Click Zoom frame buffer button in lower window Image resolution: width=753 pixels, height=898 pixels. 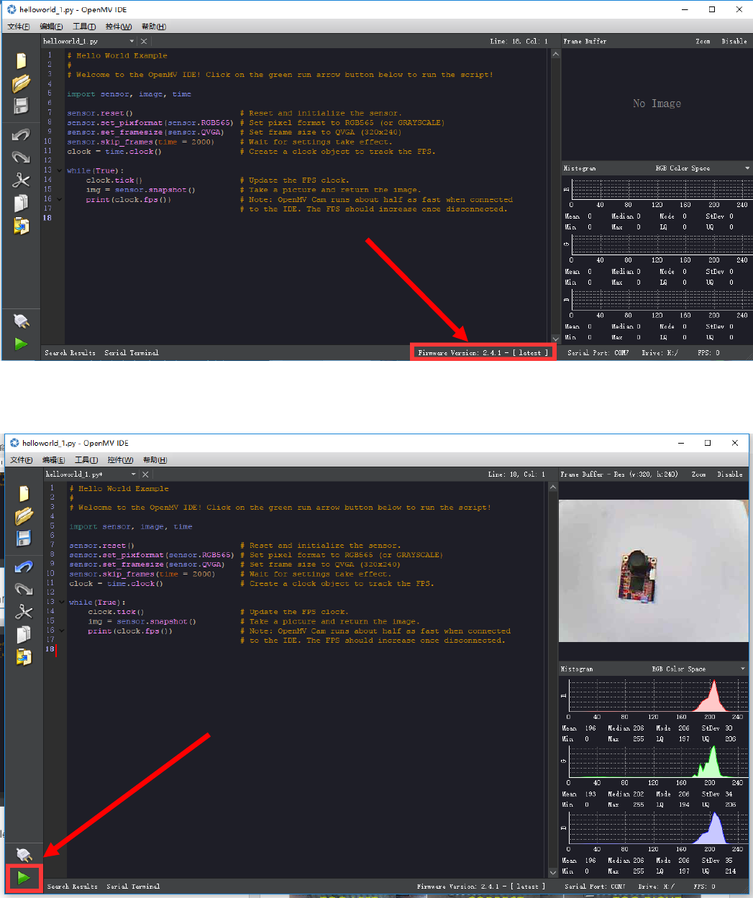click(698, 475)
